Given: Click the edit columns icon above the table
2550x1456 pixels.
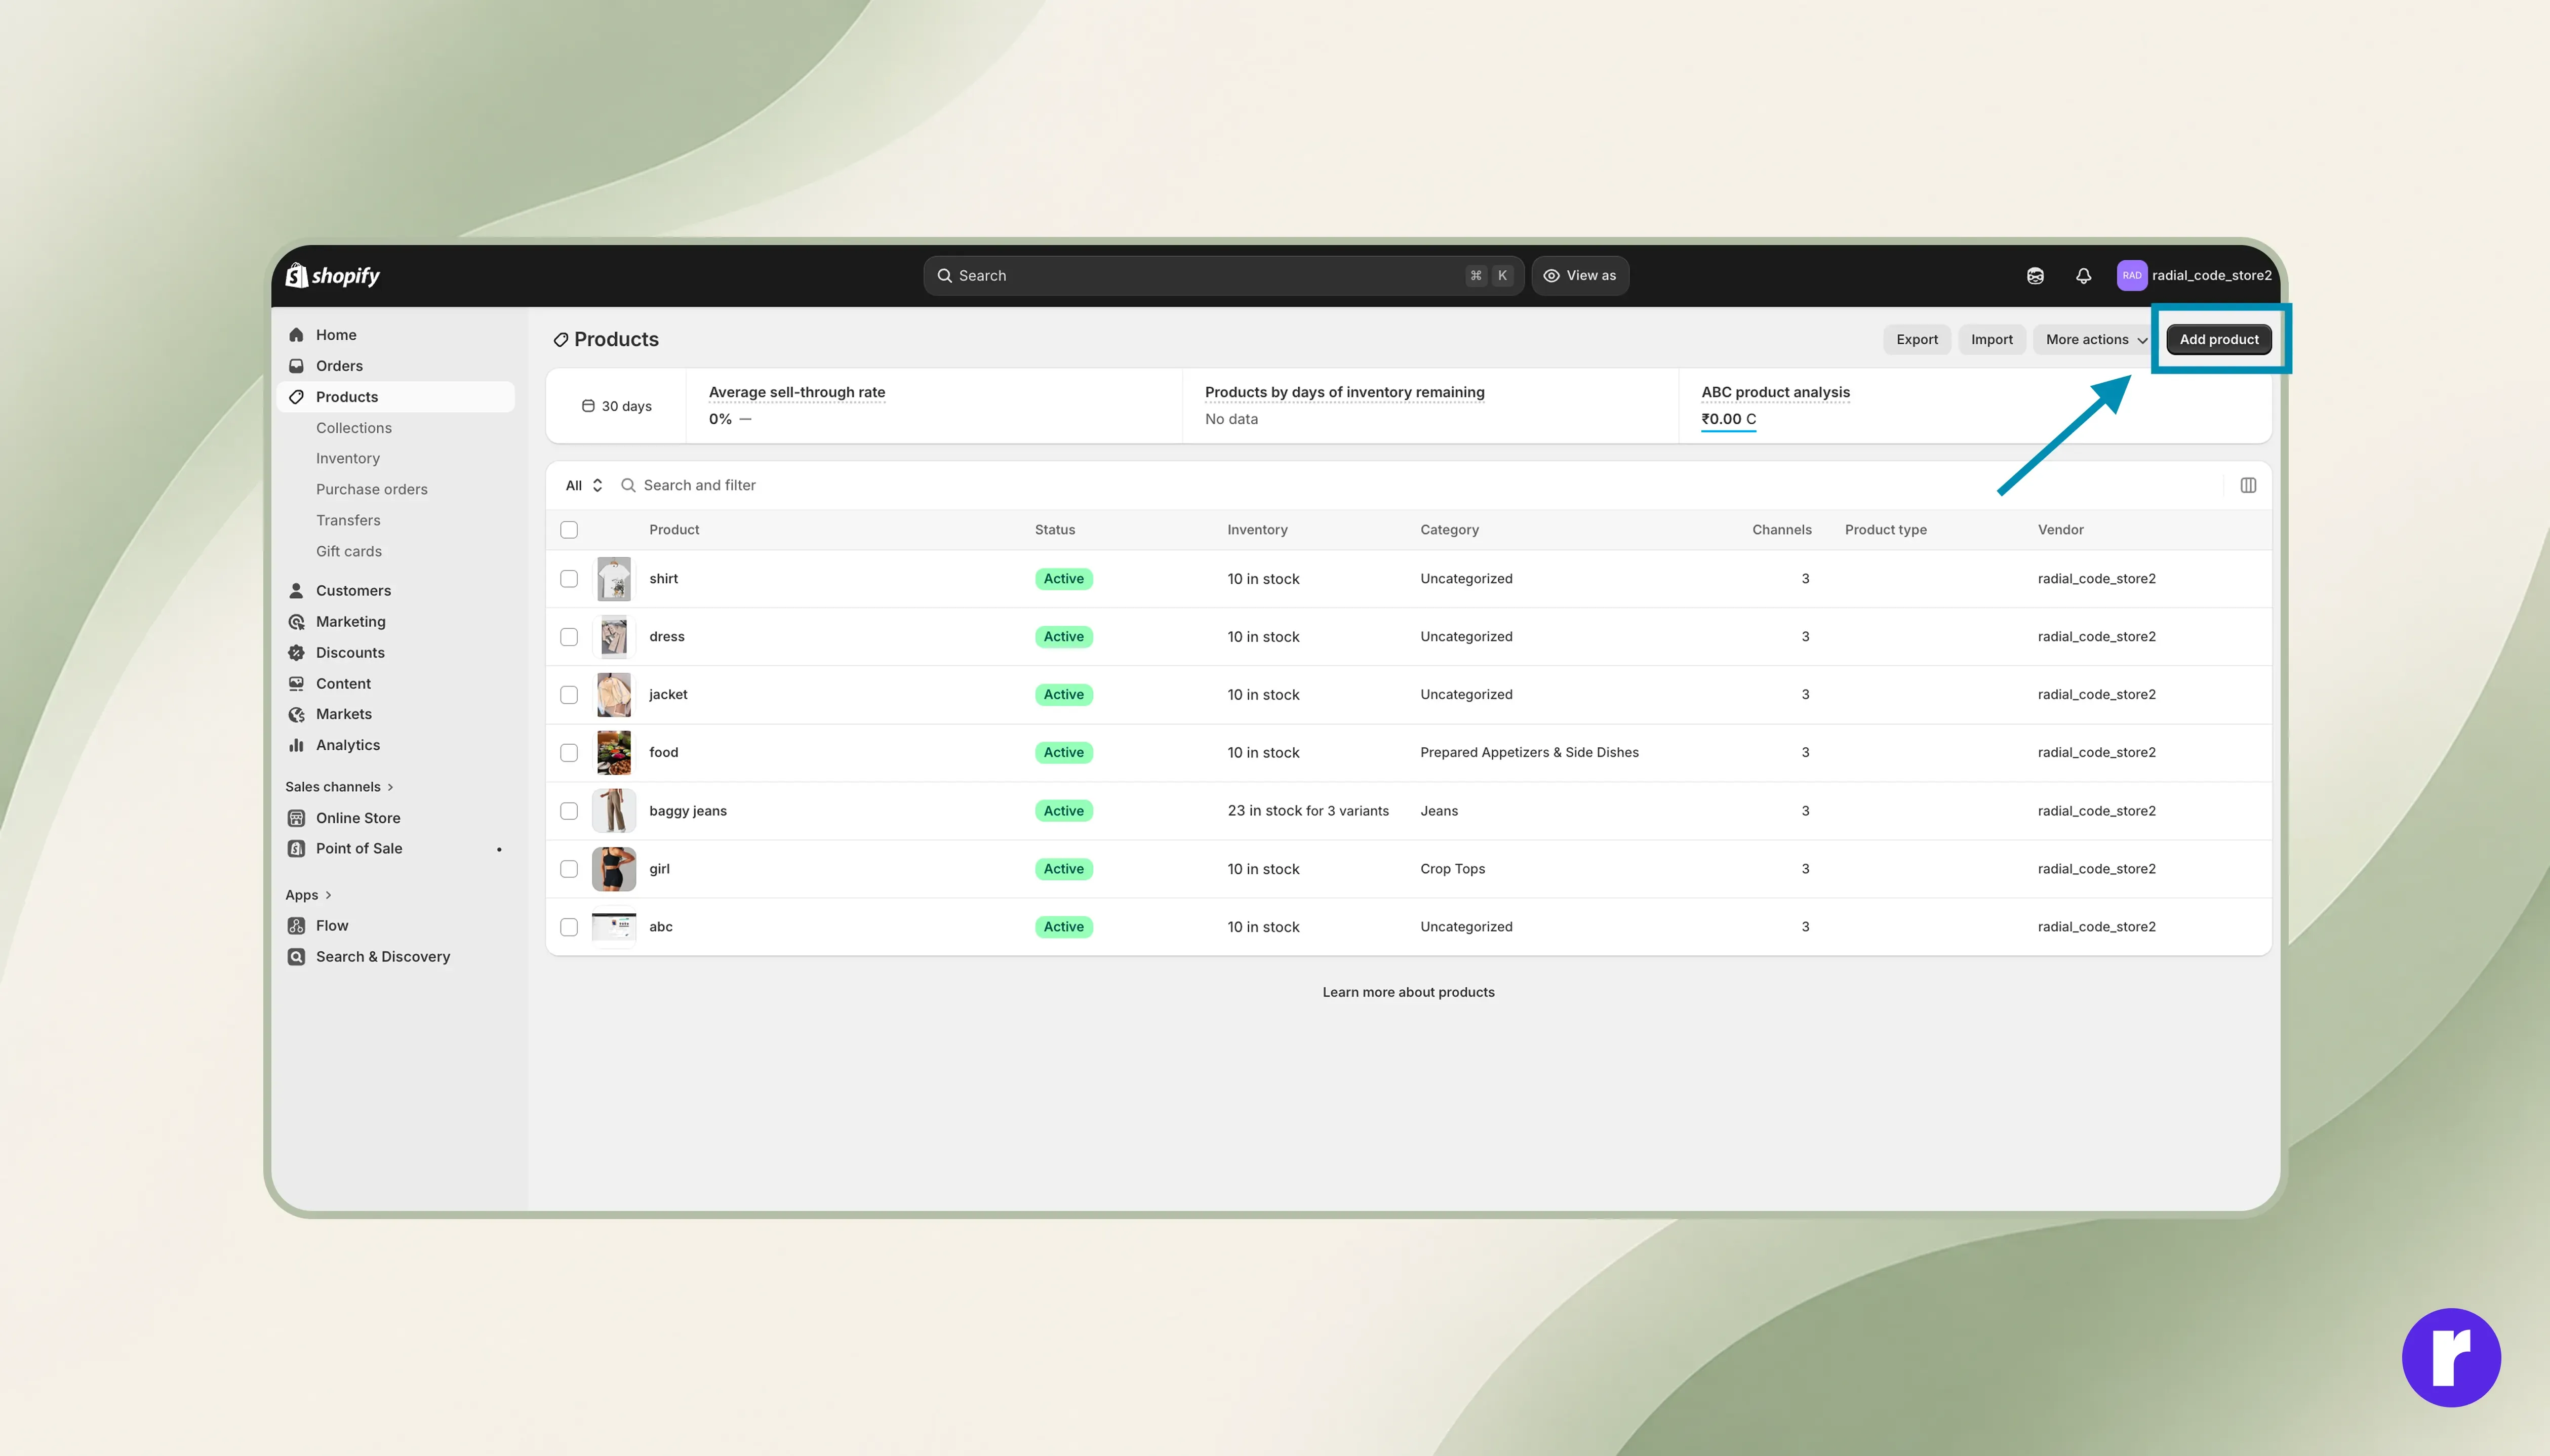Looking at the screenshot, I should 2248,485.
